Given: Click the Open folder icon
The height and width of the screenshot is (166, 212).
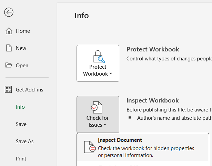Looking at the screenshot, I should pos(9,65).
